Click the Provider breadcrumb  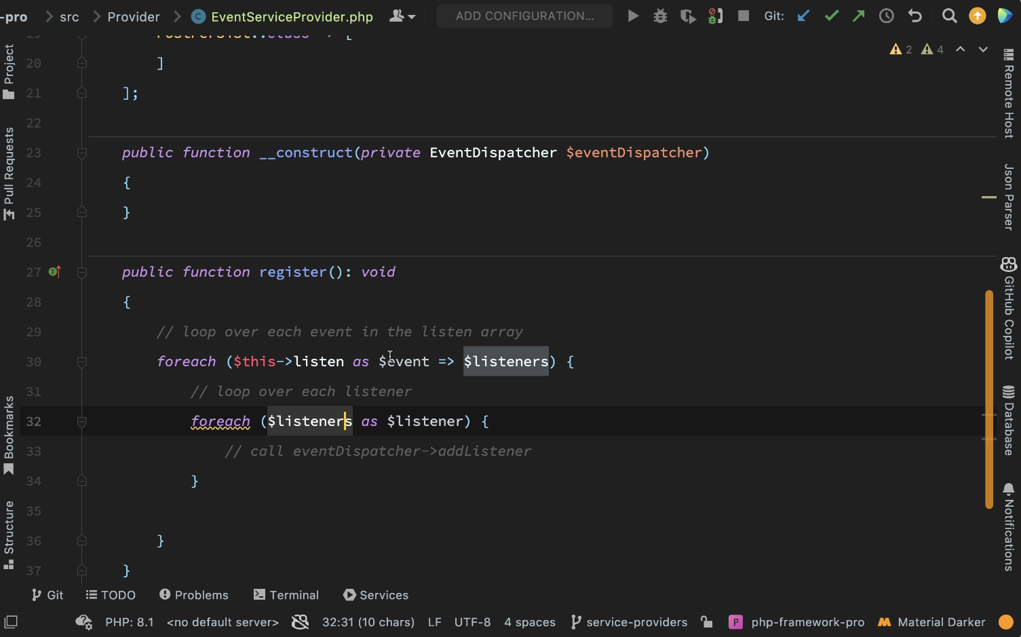click(x=134, y=16)
